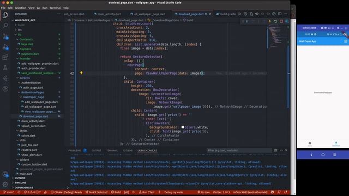Viewport: 349px width, 196px height.
Task: Click the debug console filter input
Action: tap(239, 150)
